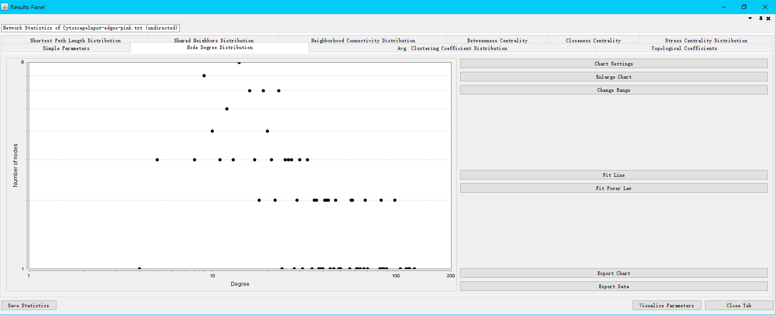This screenshot has height=315, width=776.
Task: View the Stress Centrality Distribution tab
Action: click(705, 40)
